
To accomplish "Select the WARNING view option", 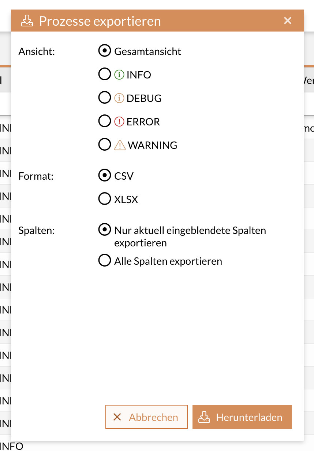I will [x=104, y=144].
